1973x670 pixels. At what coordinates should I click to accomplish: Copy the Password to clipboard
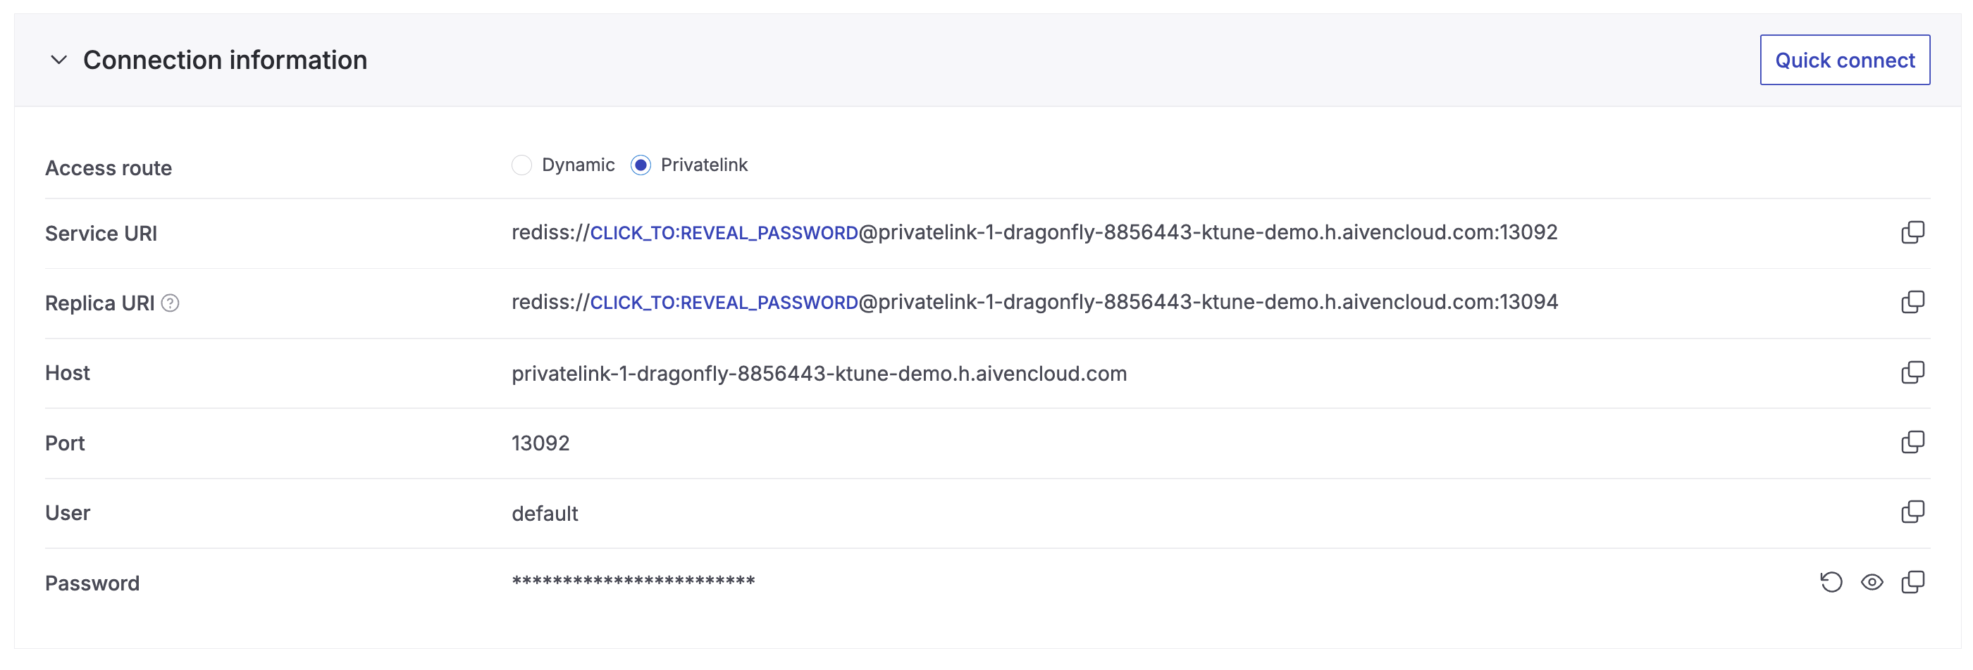pyautogui.click(x=1913, y=582)
